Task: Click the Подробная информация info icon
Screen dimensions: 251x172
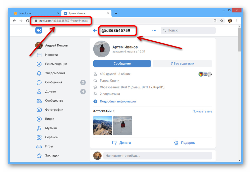Action: [95, 101]
